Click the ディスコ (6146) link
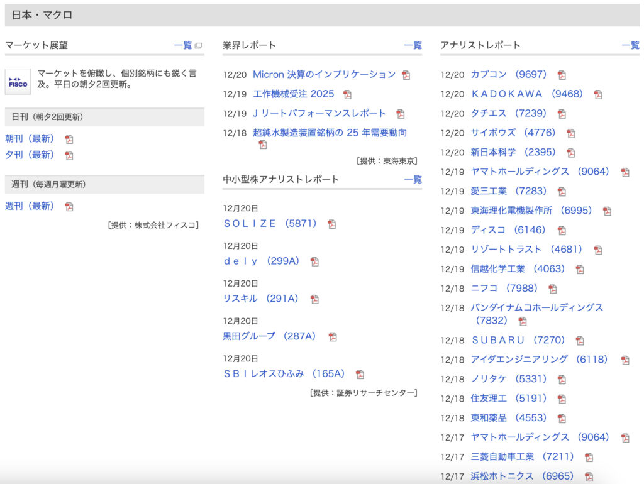This screenshot has width=644, height=484. point(508,230)
